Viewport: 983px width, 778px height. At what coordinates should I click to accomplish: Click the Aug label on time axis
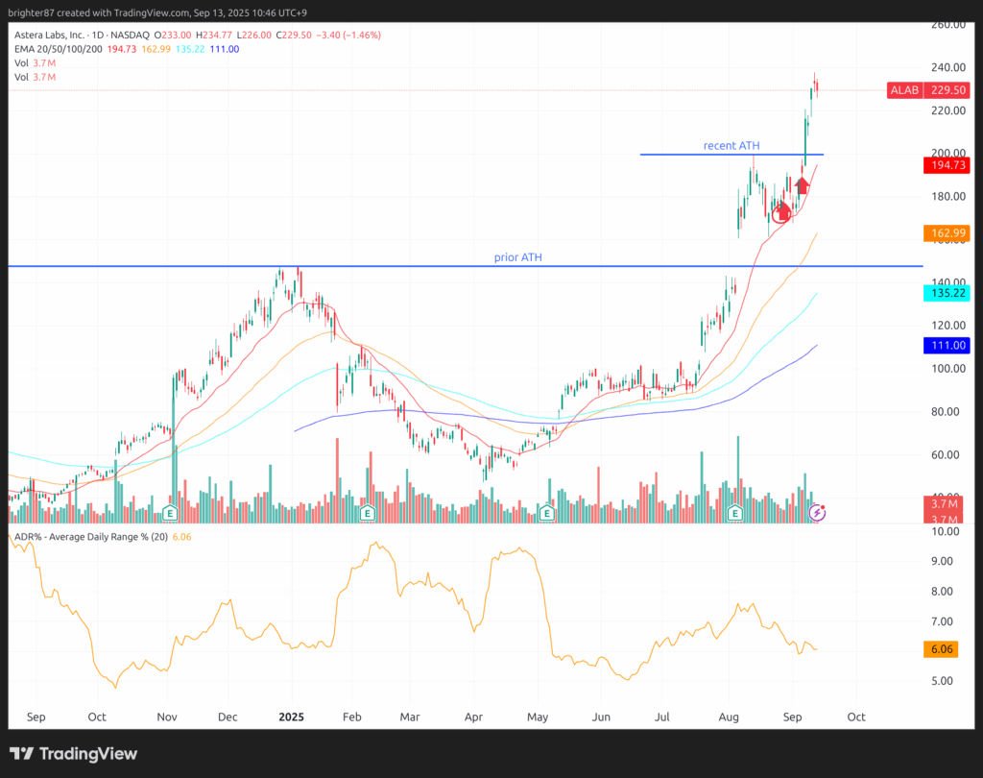pyautogui.click(x=729, y=717)
